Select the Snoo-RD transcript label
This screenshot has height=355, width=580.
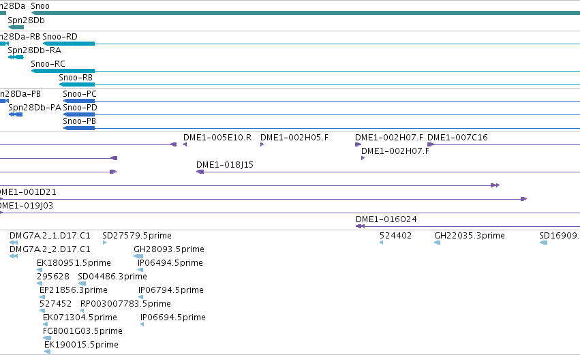tap(60, 37)
